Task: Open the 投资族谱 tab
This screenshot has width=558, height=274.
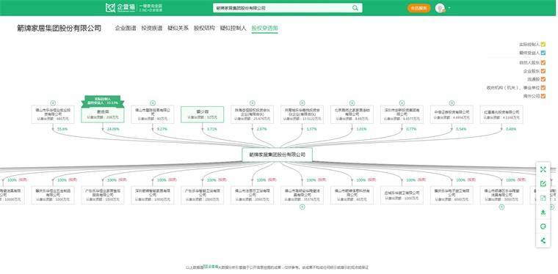Action: [152, 28]
